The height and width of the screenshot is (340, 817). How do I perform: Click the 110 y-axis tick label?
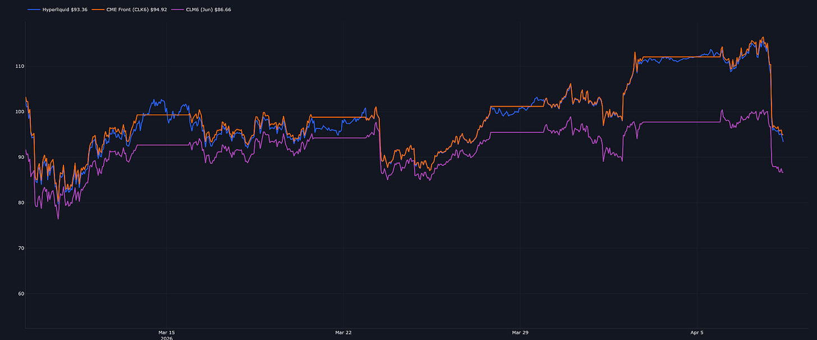pyautogui.click(x=20, y=66)
